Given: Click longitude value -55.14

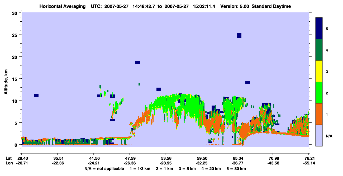Looking at the screenshot, I should [309, 163].
